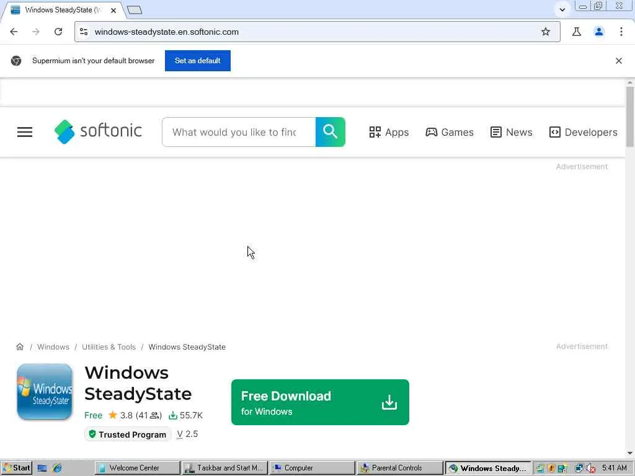Image resolution: width=635 pixels, height=476 pixels.
Task: Click the 3.8 star rating
Action: tap(135, 415)
